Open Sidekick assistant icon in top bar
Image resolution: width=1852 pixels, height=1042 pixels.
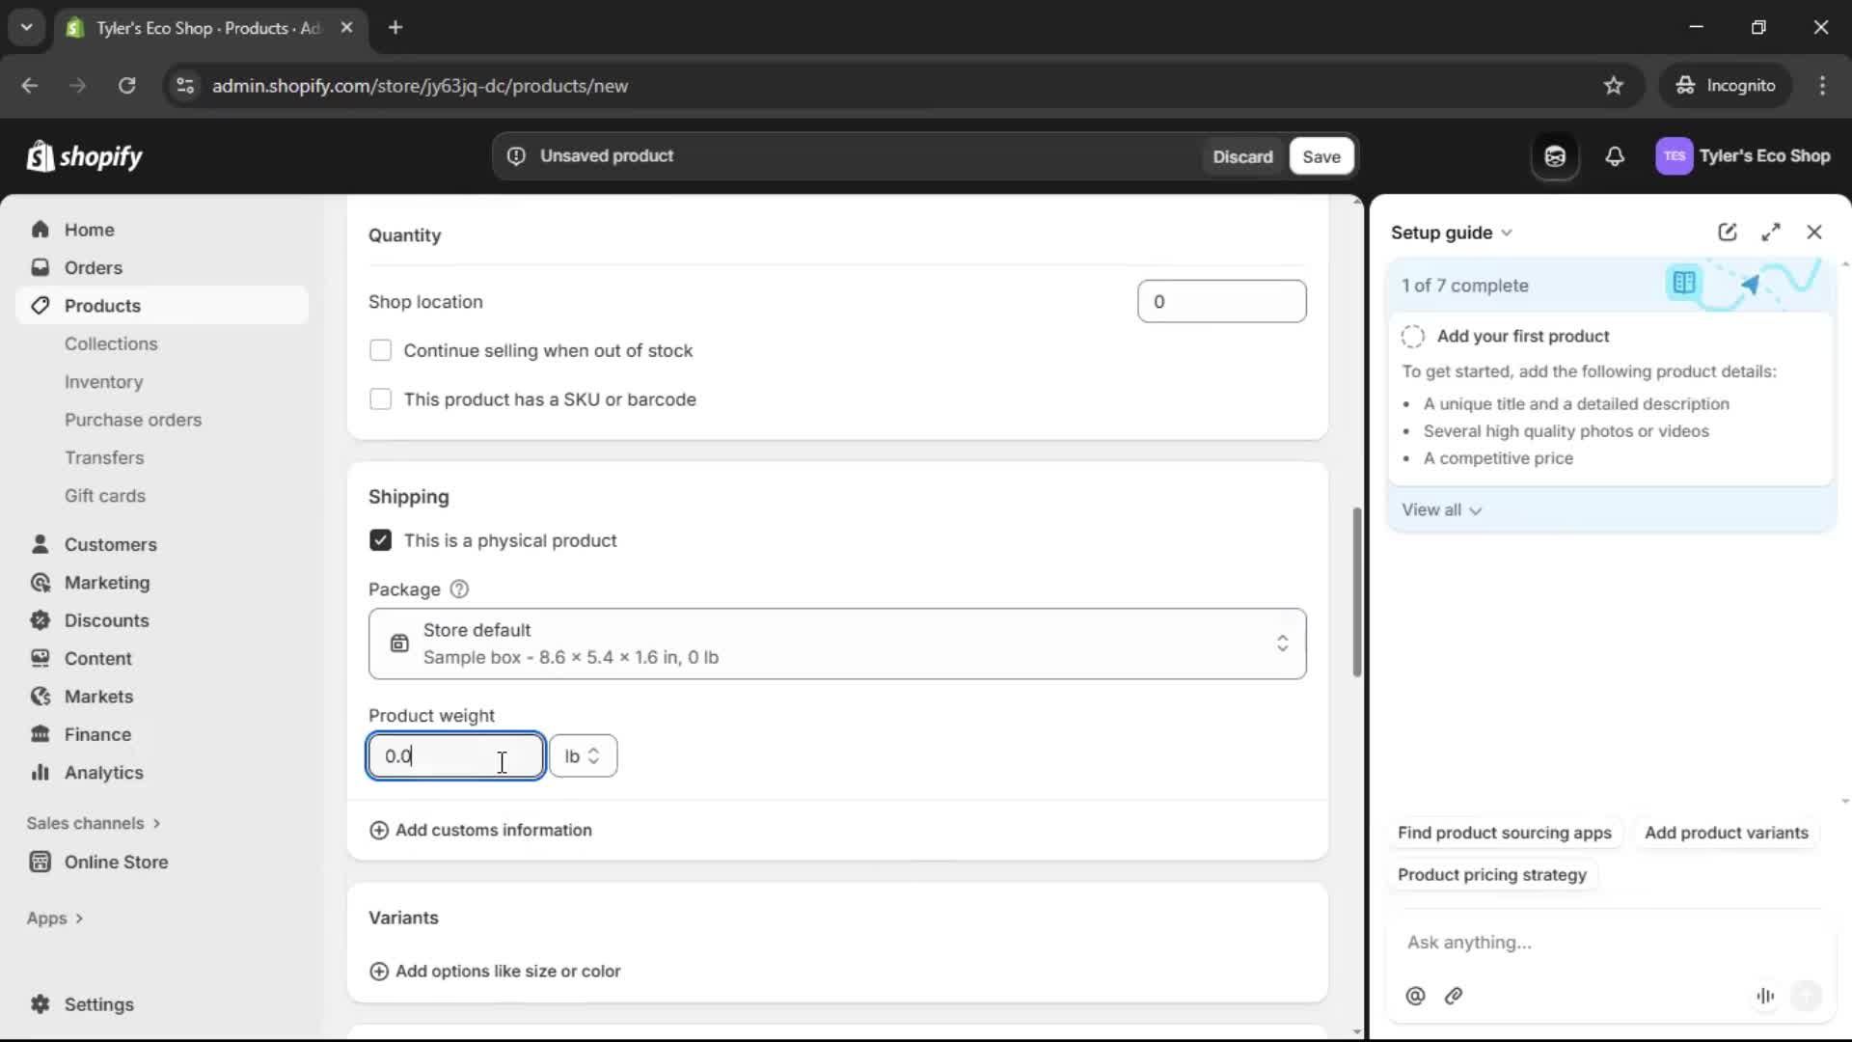click(1555, 155)
